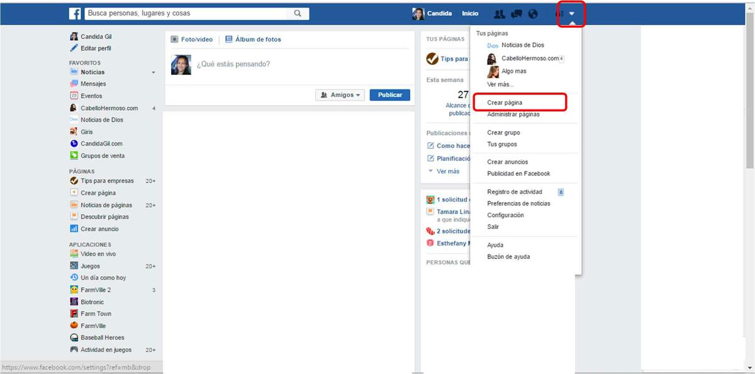Collapse the account dropdown arrow in top bar
This screenshot has width=755, height=374.
(572, 14)
